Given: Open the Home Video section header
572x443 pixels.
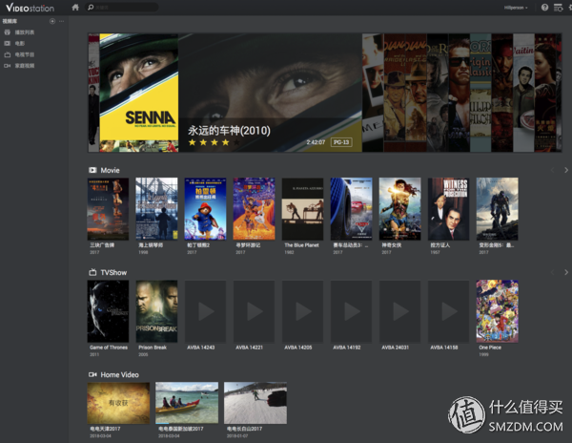Looking at the screenshot, I should [x=120, y=374].
